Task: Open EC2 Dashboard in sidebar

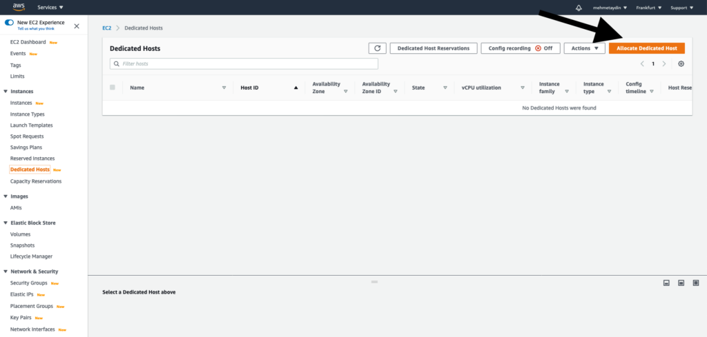Action: pos(28,42)
